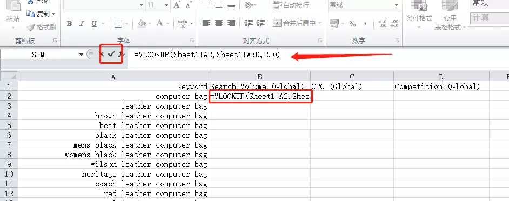Viewport: 509px width, 201px height.
Task: Select column D header
Action: [x=441, y=77]
